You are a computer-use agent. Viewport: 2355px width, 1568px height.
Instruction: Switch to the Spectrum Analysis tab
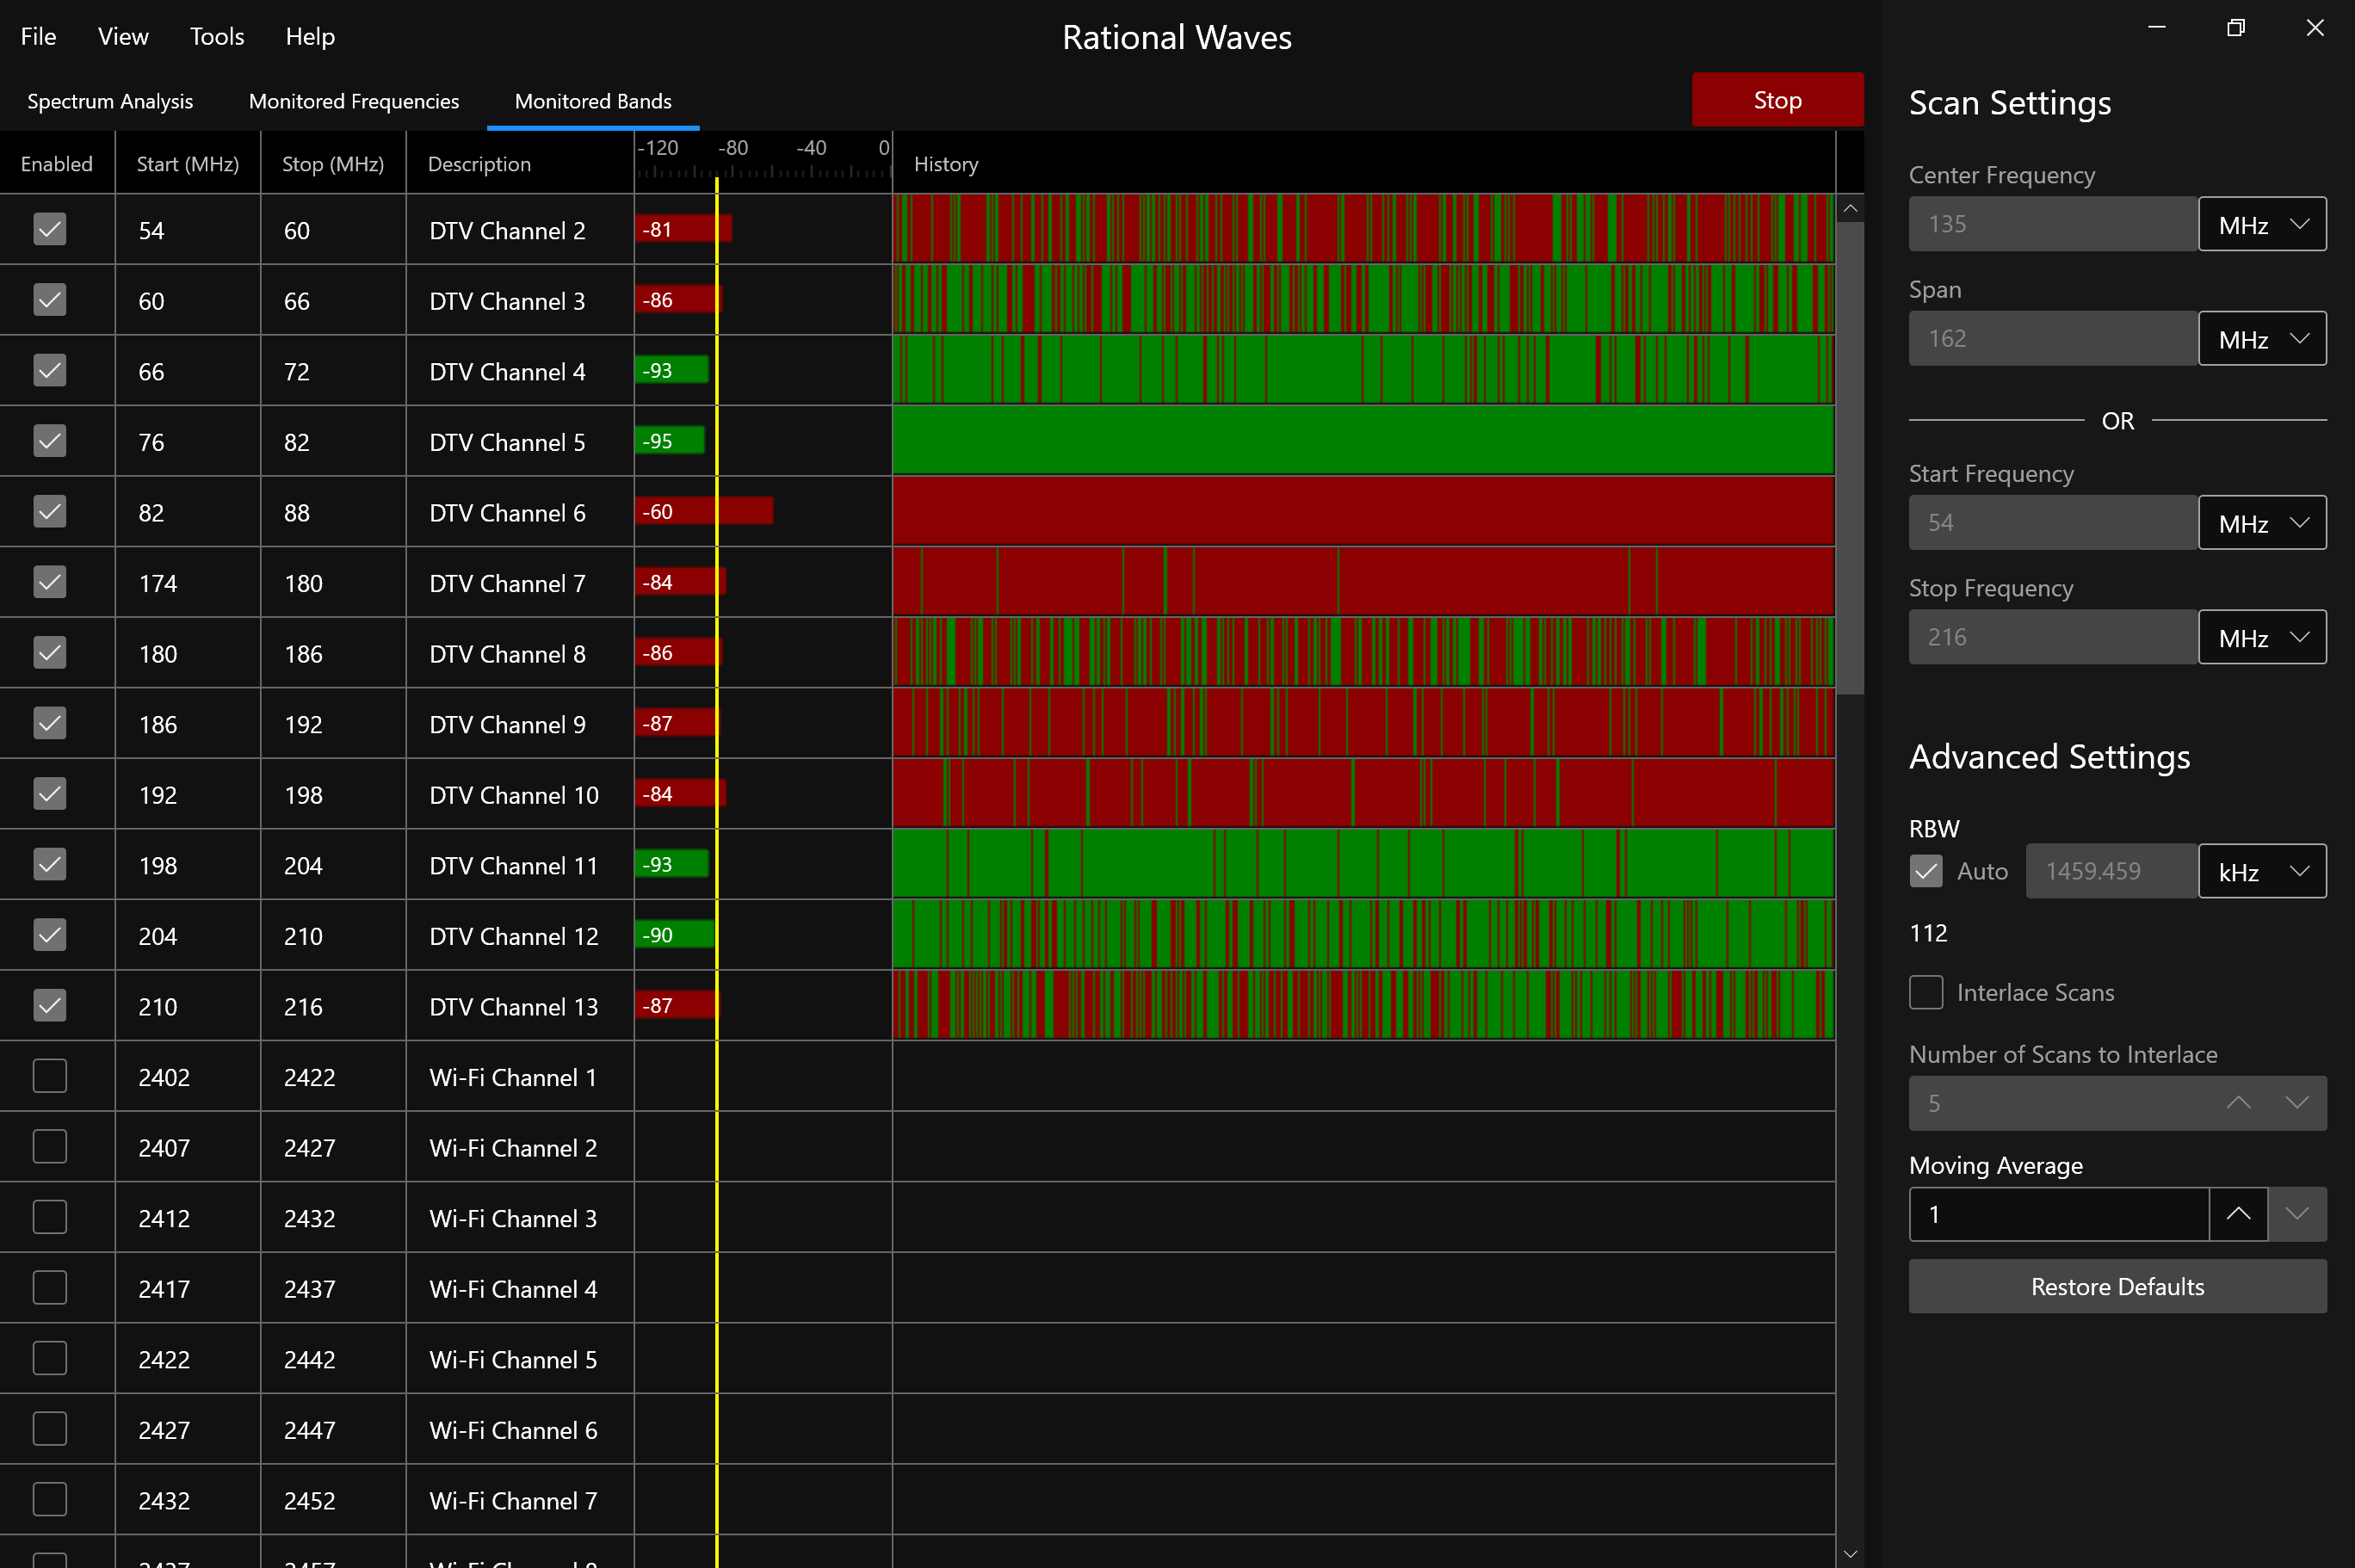pyautogui.click(x=110, y=100)
